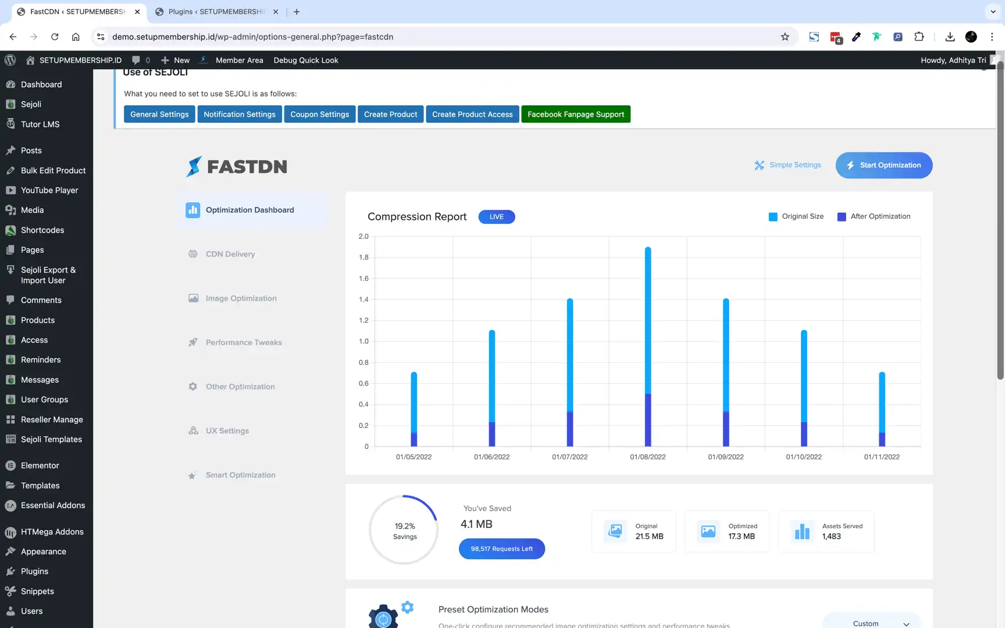Click the browser reload button

point(55,37)
